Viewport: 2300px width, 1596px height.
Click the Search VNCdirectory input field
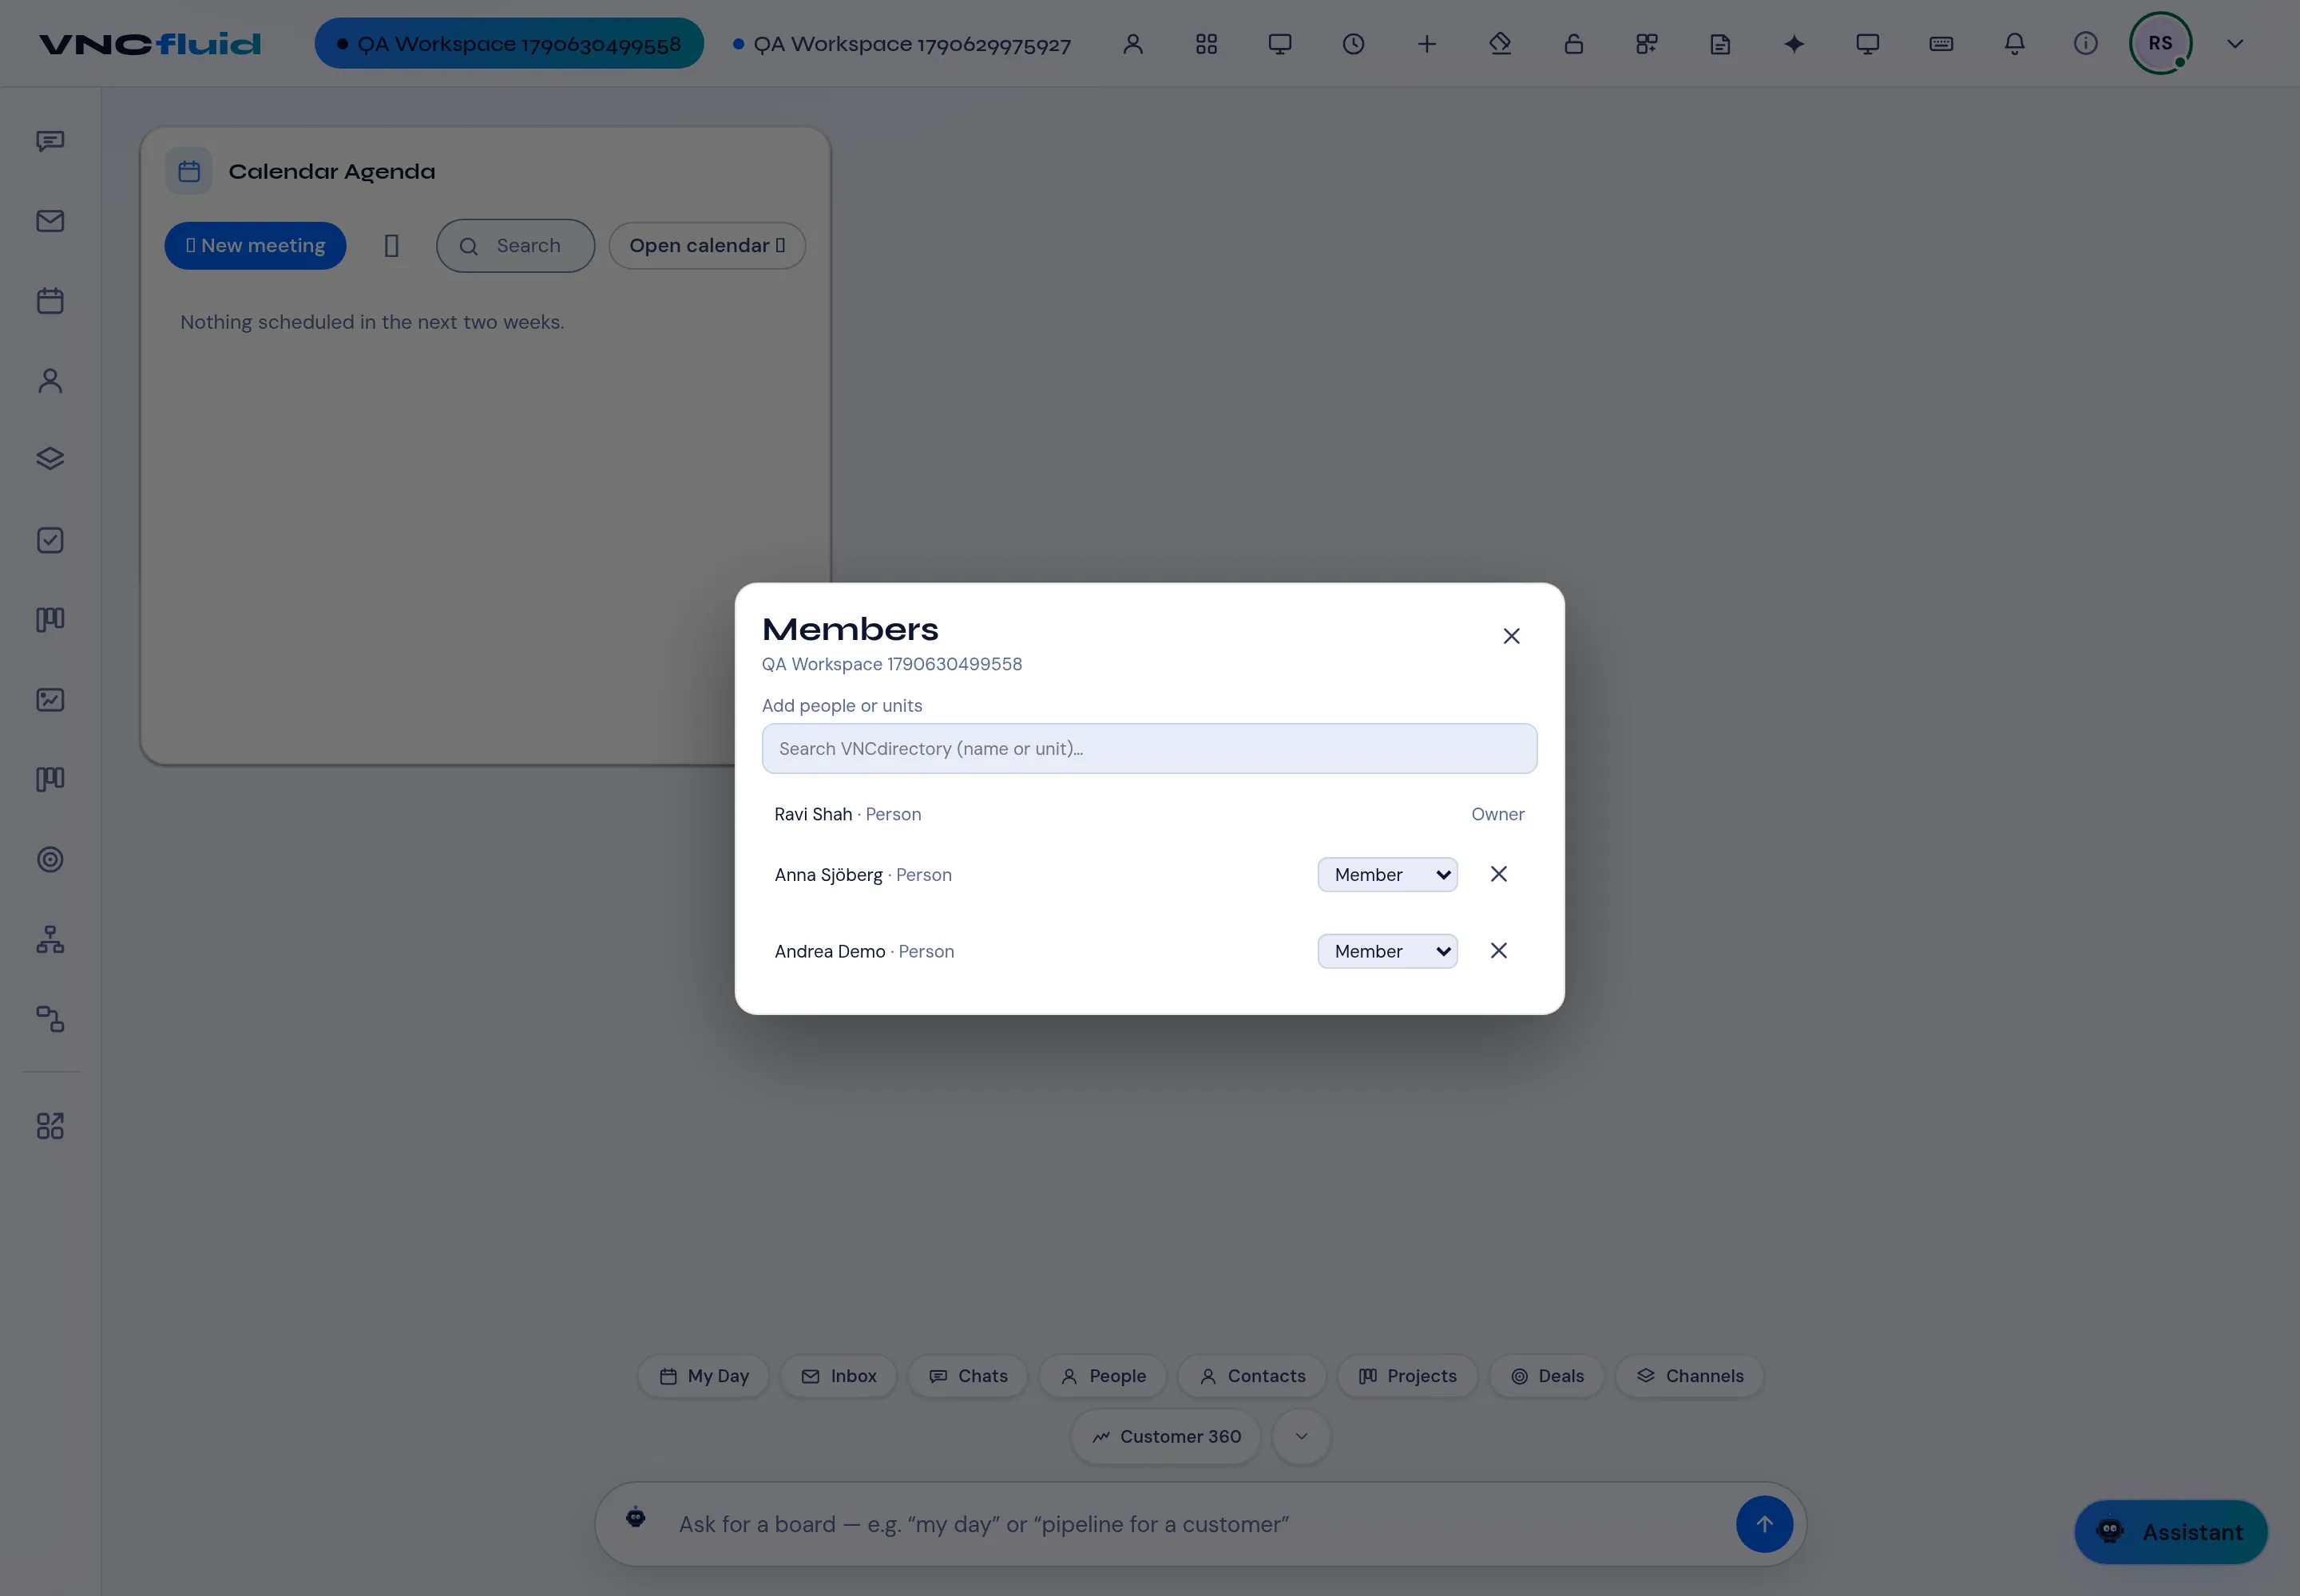(1149, 749)
